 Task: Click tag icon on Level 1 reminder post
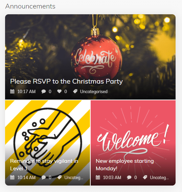click(x=59, y=177)
